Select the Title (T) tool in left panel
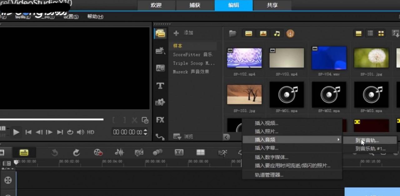 click(160, 86)
